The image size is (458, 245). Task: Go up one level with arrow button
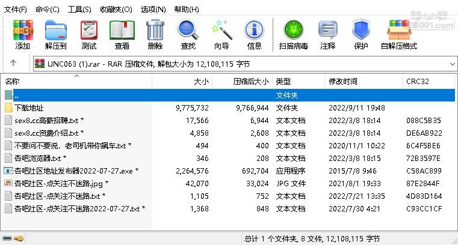click(13, 63)
